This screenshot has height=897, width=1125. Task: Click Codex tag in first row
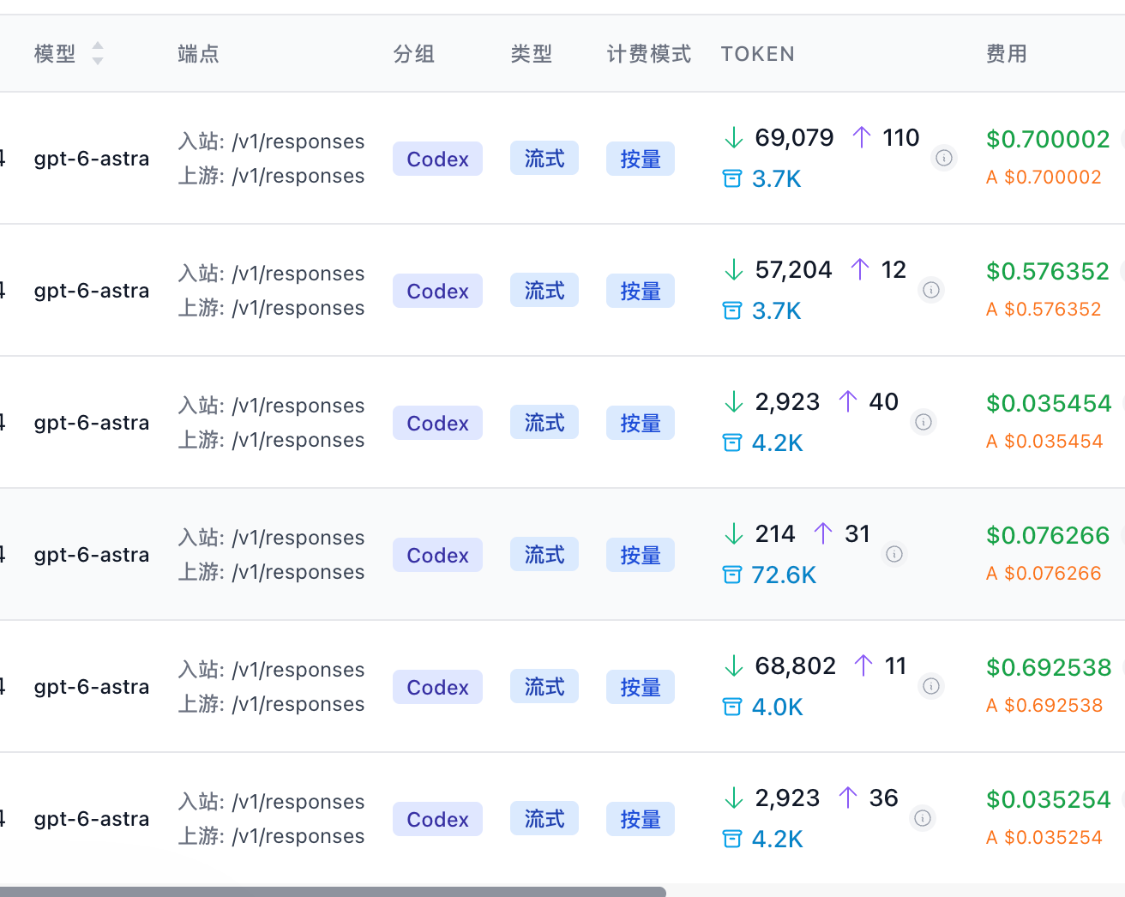[x=437, y=159]
